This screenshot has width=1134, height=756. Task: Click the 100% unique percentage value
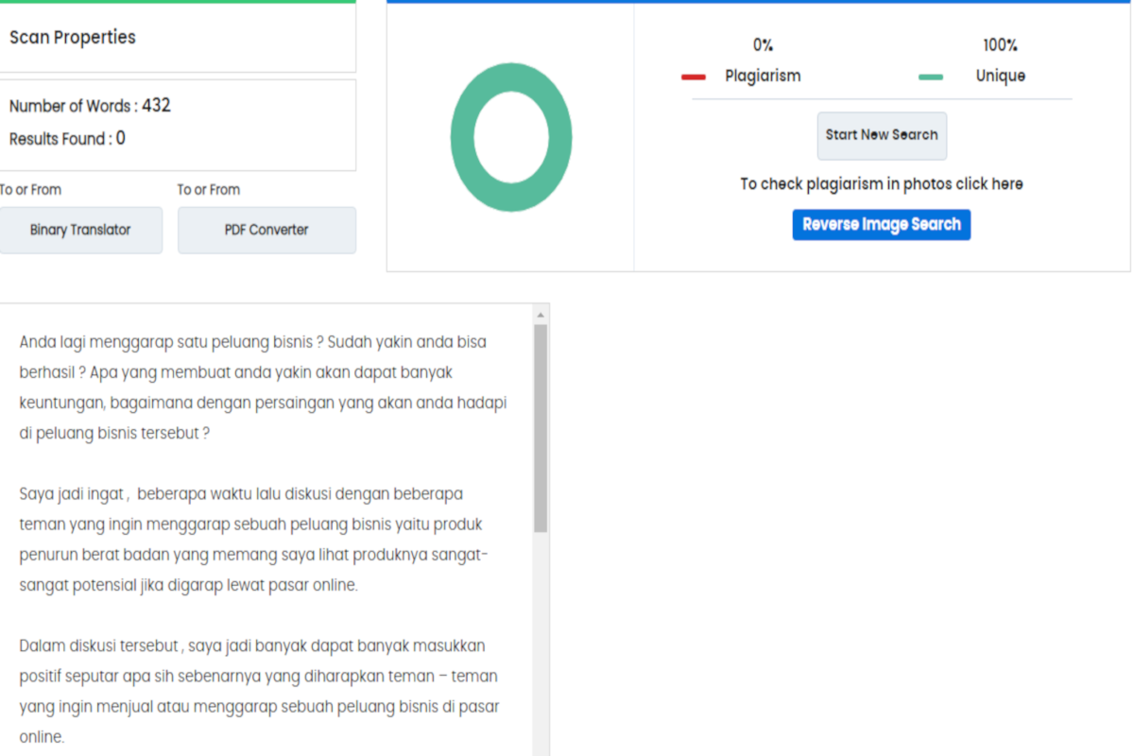1000,45
